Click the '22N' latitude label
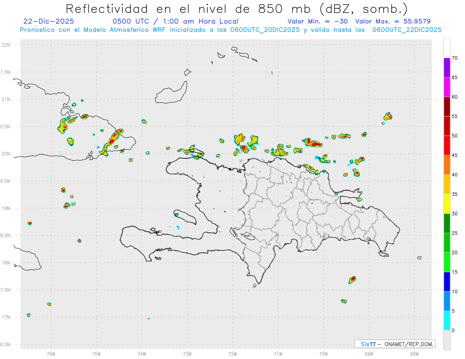Screen dimensions: 465x359 7,45
